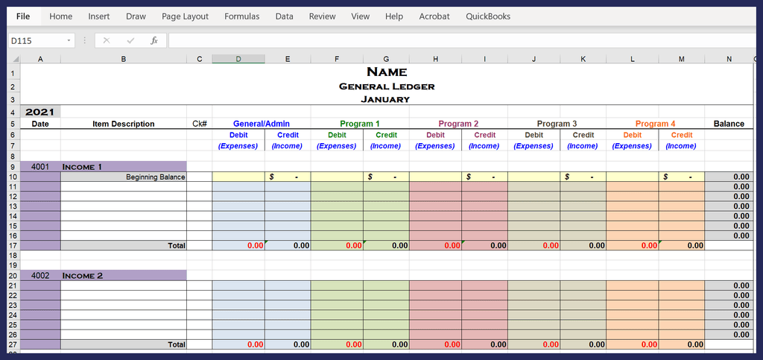The image size is (763, 360).
Task: Click the Program 2 heading
Action: click(459, 124)
